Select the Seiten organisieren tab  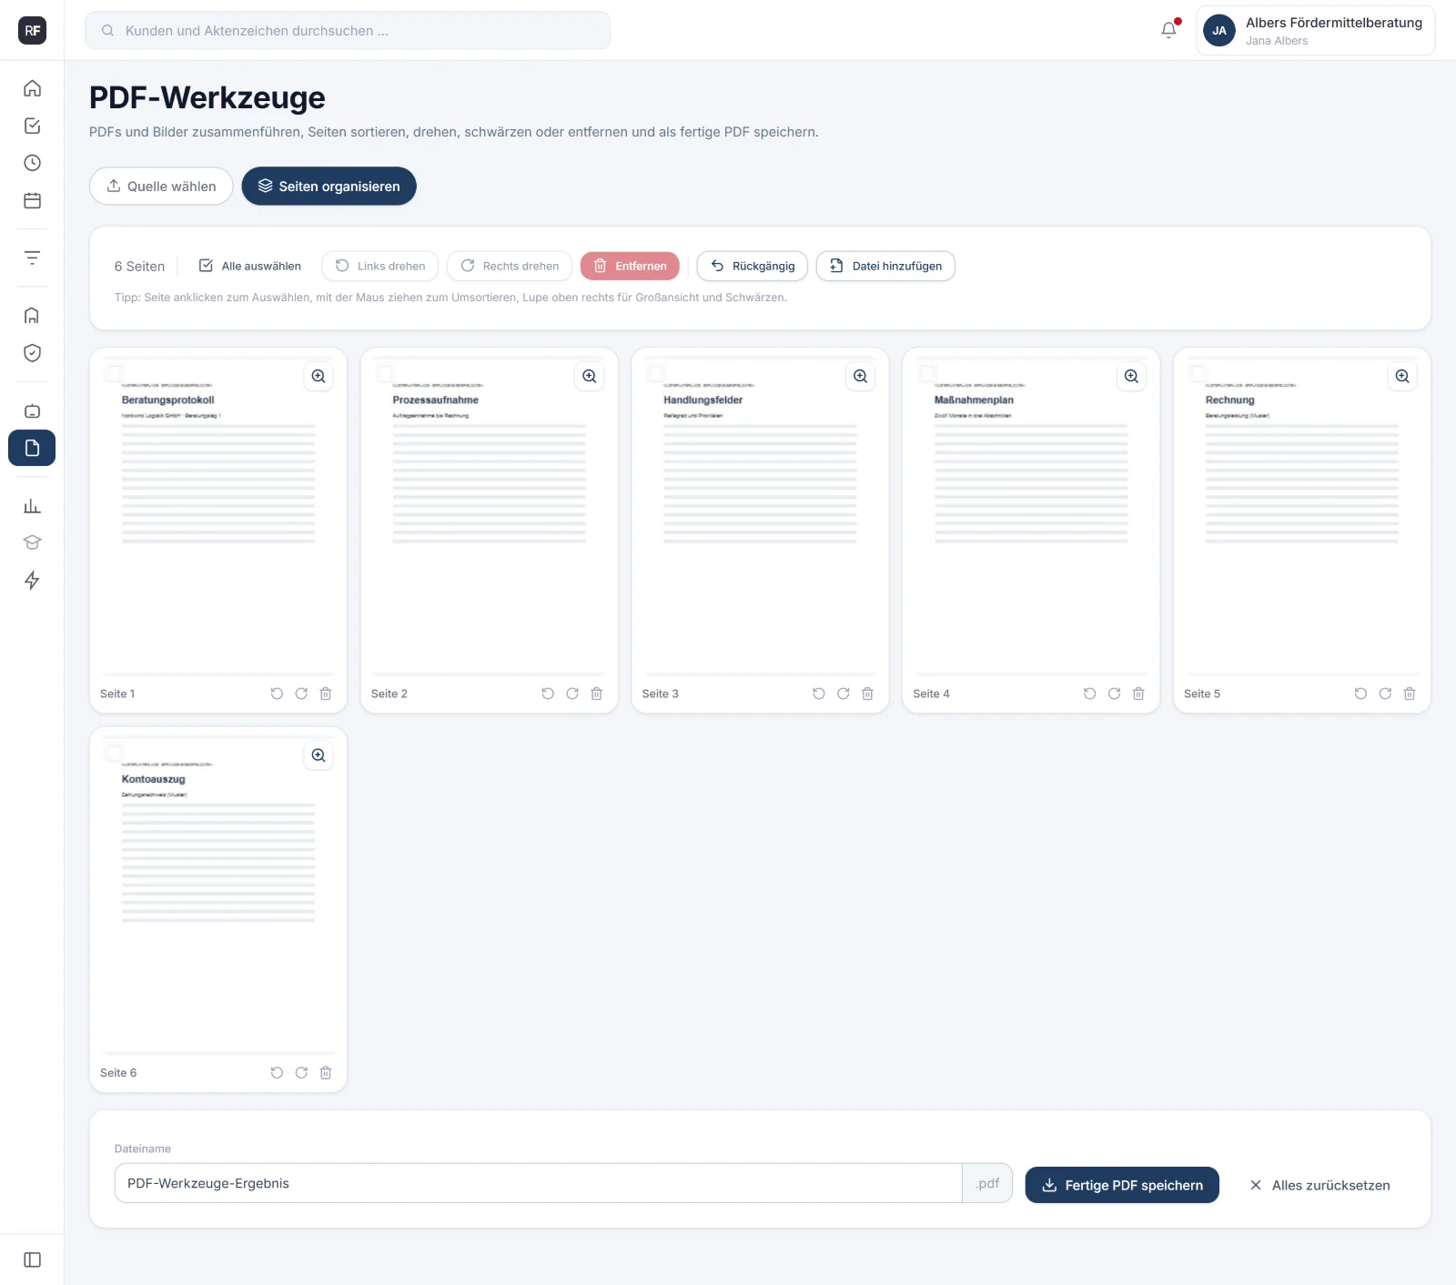[x=329, y=186]
